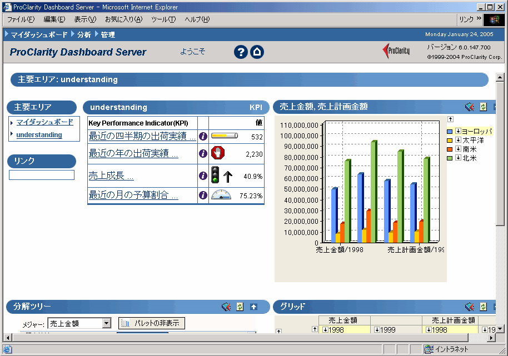508x356 pixels.
Task: Click the up arrow trend indicator
Action: [x=228, y=177]
